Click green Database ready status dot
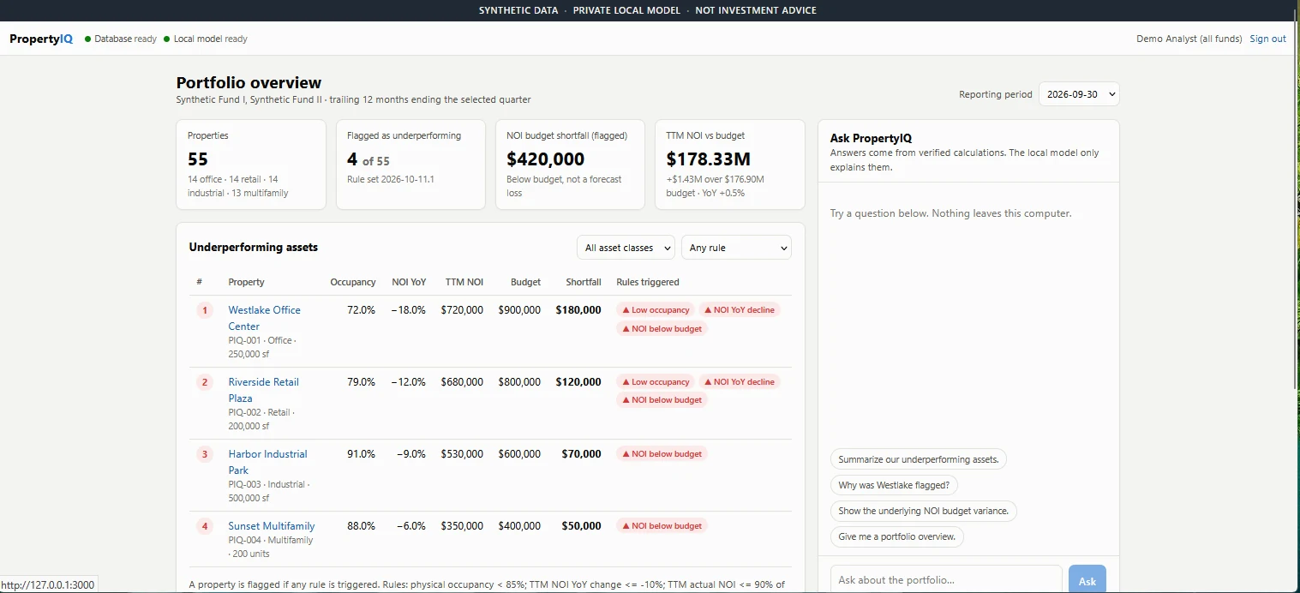Screen dimensions: 1300x593 click(x=87, y=39)
